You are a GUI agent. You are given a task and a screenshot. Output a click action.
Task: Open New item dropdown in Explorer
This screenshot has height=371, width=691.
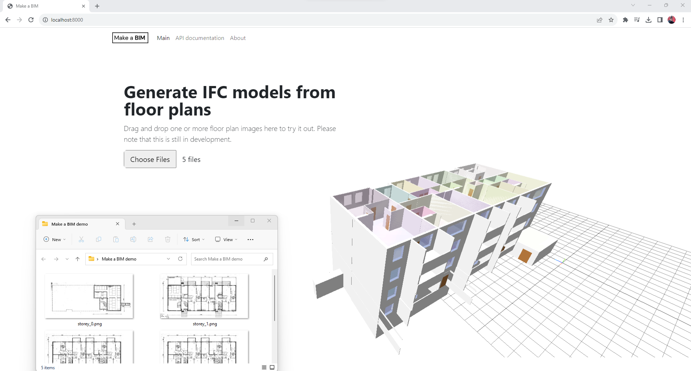[55, 239]
